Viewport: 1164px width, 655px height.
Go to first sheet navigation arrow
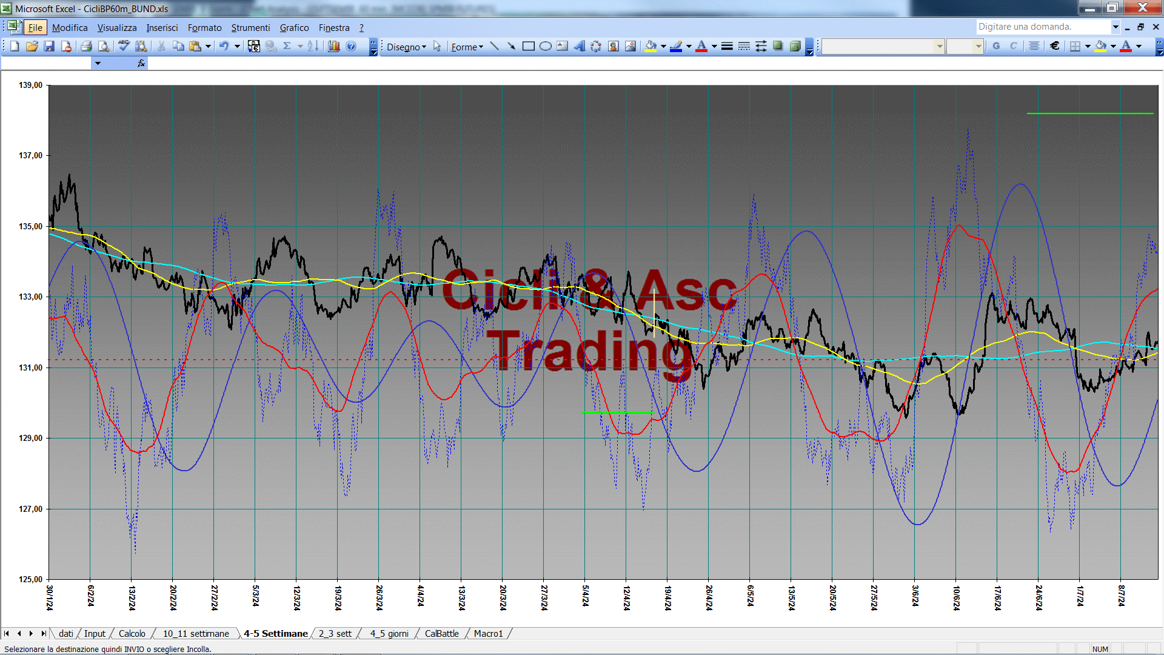click(x=7, y=633)
